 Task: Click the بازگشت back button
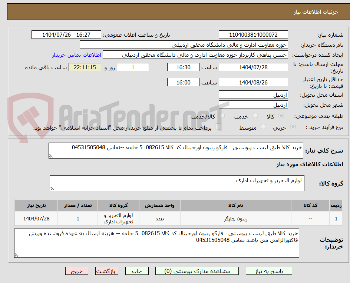(107, 271)
